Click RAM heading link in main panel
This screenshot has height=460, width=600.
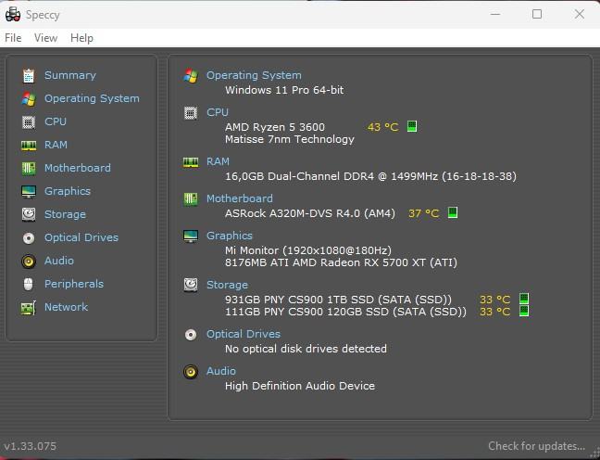(218, 161)
